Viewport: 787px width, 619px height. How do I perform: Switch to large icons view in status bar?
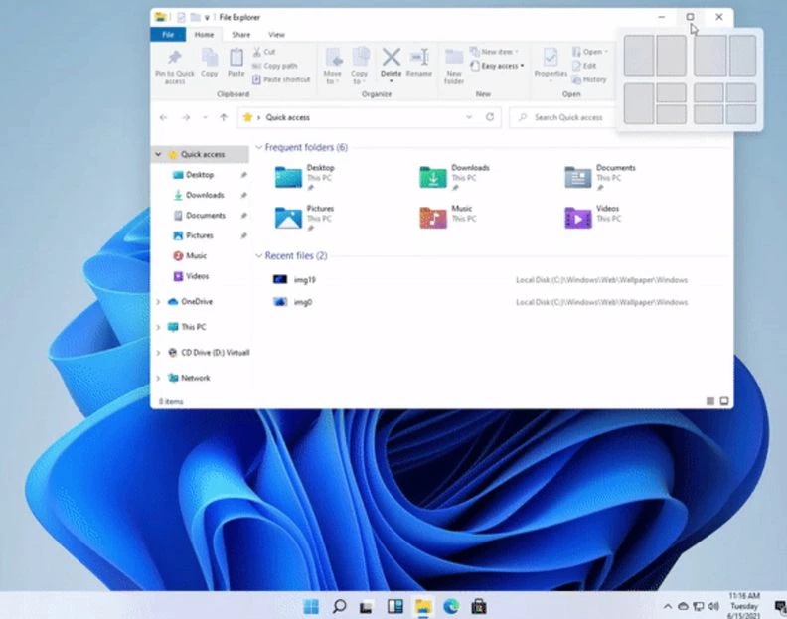pyautogui.click(x=724, y=401)
